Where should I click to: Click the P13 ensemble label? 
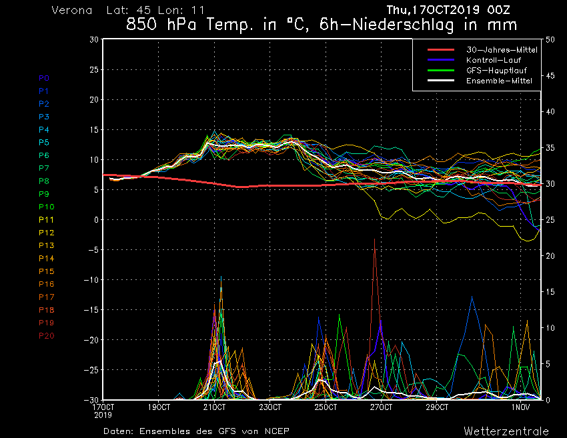[47, 245]
